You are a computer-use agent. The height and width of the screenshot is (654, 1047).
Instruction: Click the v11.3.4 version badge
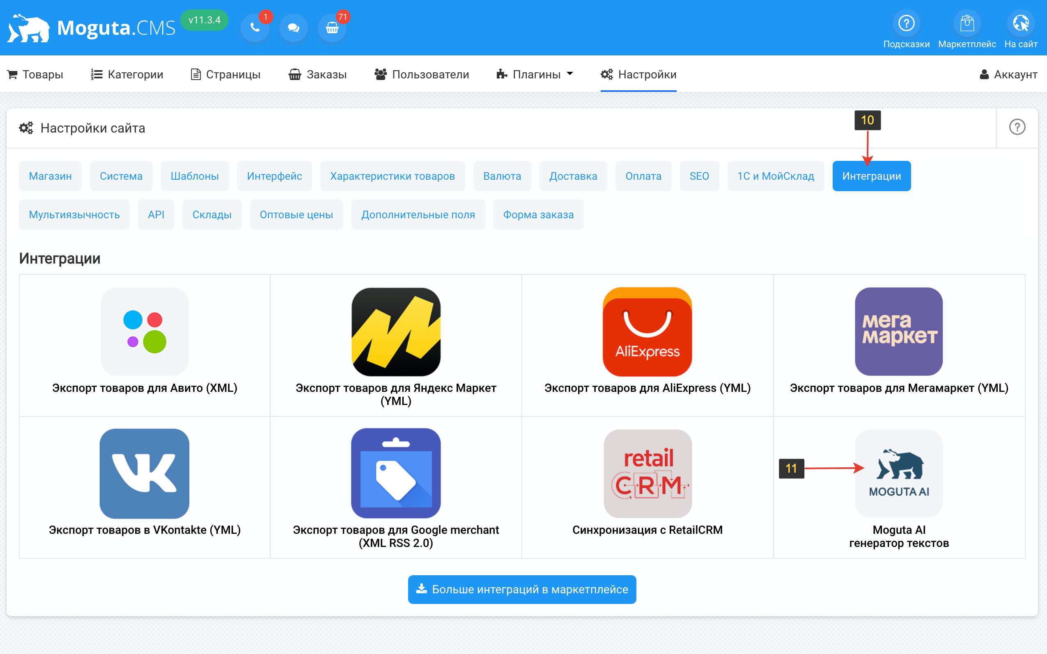point(204,21)
